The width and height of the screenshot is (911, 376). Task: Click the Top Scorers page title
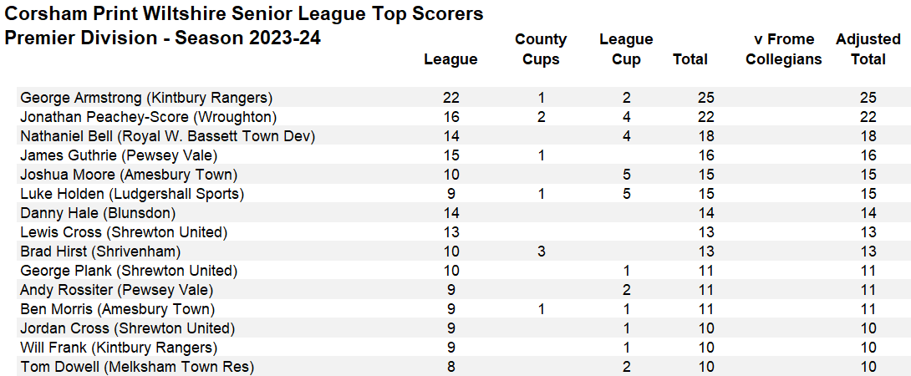click(x=244, y=14)
